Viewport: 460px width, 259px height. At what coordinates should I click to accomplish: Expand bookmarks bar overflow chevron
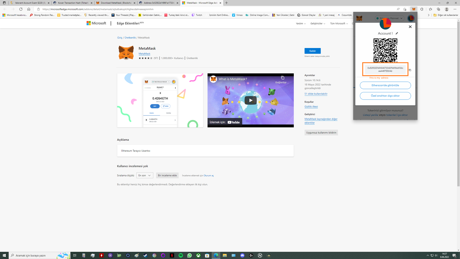coord(428,15)
